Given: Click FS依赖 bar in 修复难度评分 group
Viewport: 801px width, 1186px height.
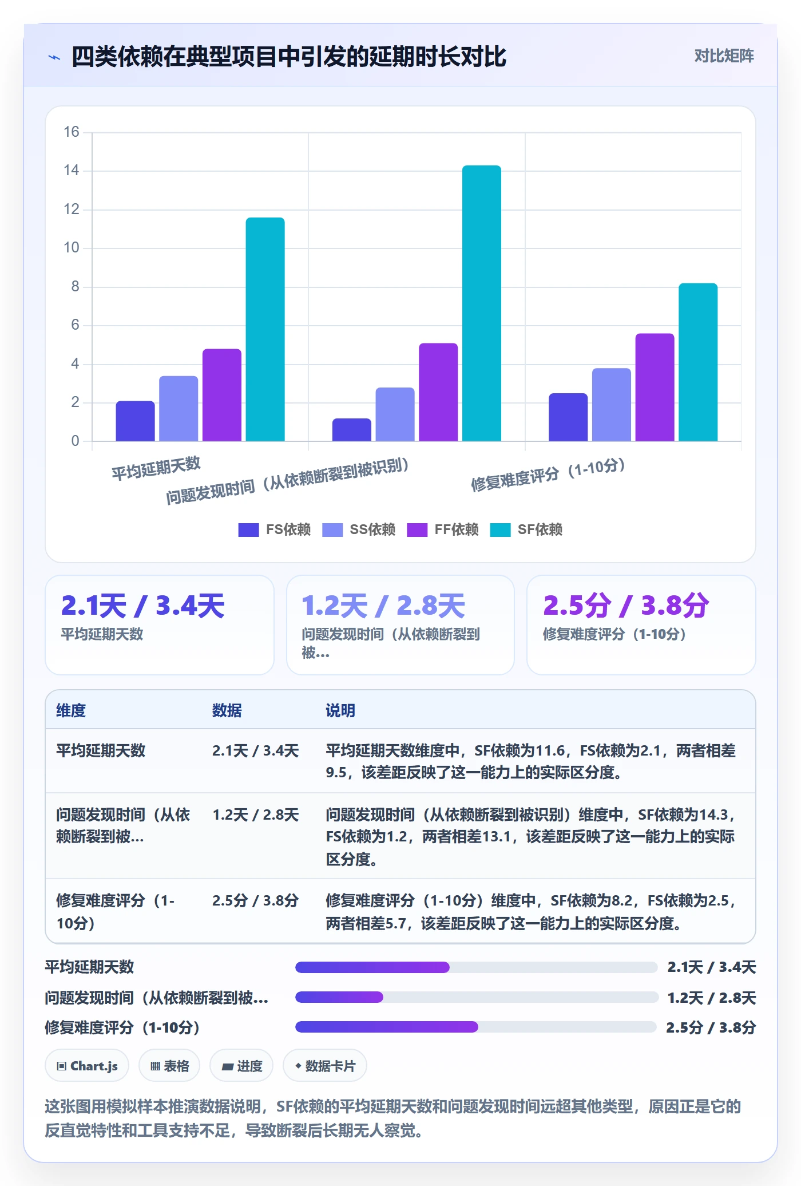Looking at the screenshot, I should [x=568, y=417].
